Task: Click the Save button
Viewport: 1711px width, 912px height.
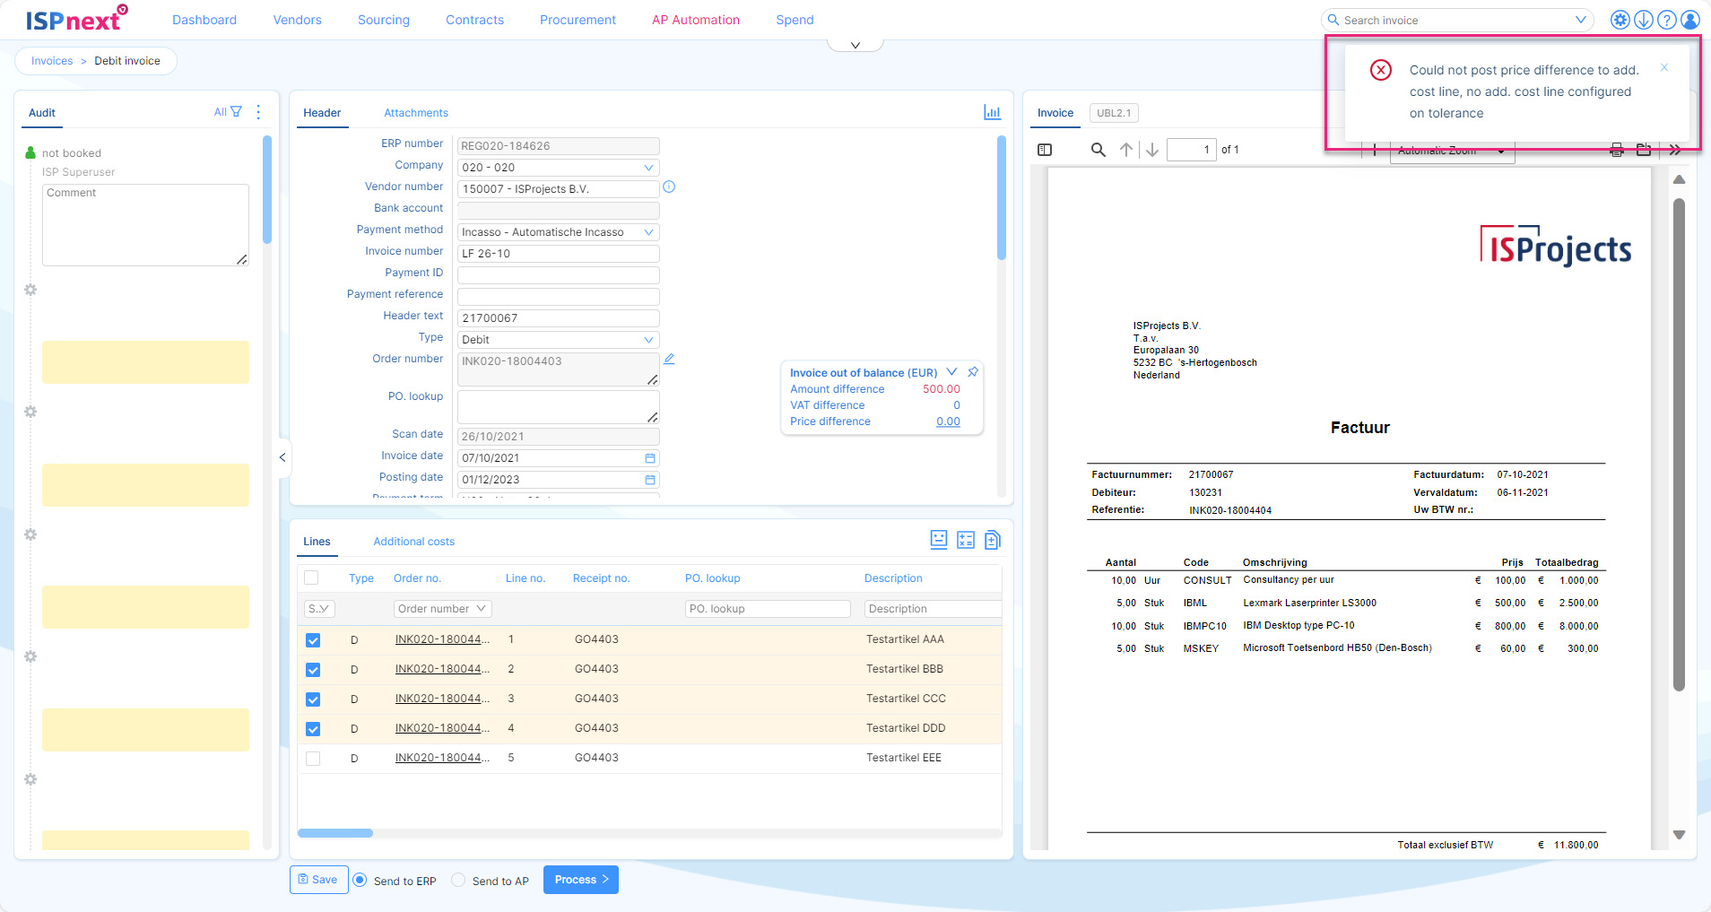Action: click(318, 880)
